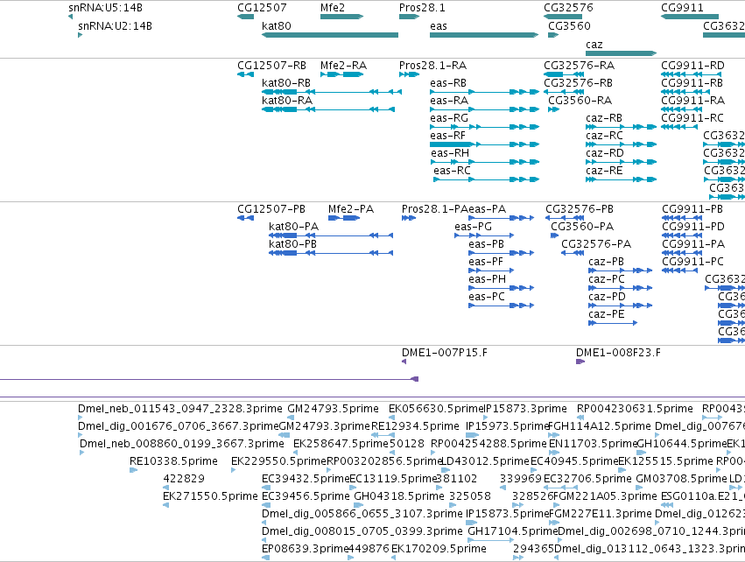Screen dimensions: 745x562
Task: Select the kat80 gene bar
Action: click(x=330, y=35)
